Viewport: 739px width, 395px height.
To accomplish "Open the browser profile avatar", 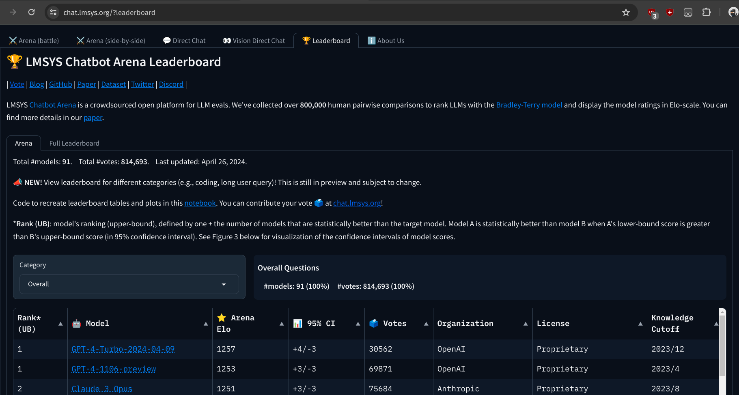I will [x=733, y=13].
